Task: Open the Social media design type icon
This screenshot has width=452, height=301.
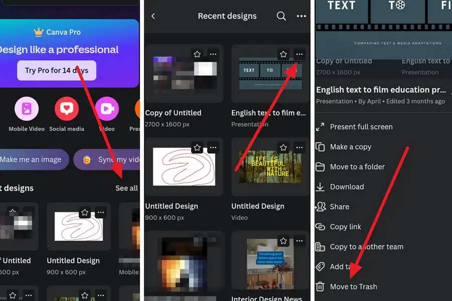Action: coord(67,109)
